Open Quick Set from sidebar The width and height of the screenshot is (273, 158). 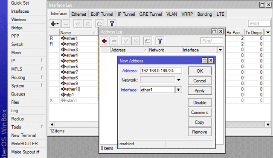tap(20, 3)
